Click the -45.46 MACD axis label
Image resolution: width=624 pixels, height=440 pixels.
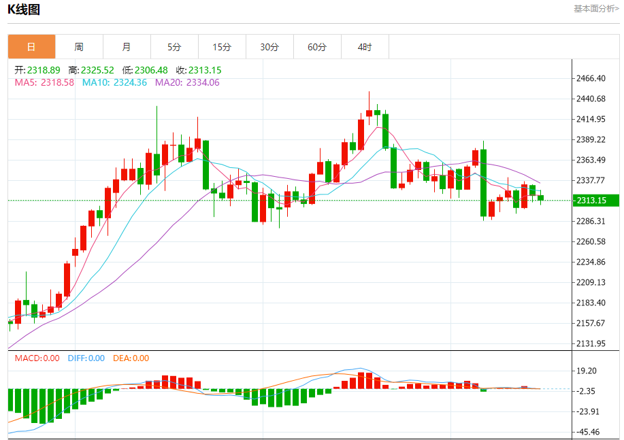coord(588,432)
